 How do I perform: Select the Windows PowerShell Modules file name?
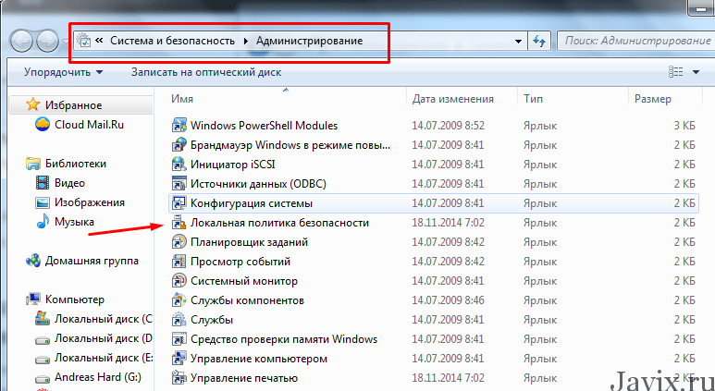264,126
